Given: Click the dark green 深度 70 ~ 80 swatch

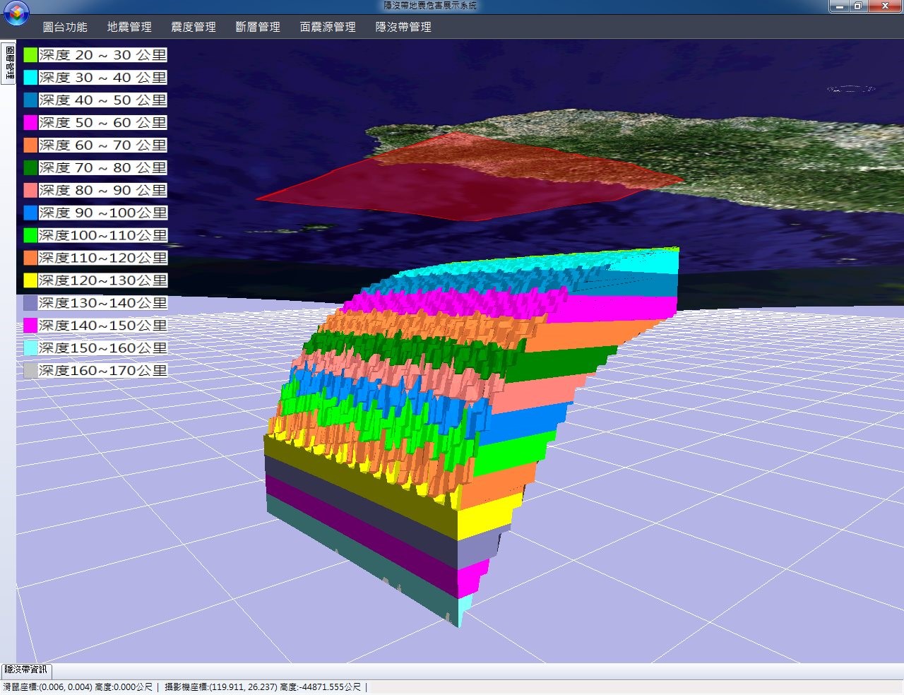Looking at the screenshot, I should click(30, 168).
